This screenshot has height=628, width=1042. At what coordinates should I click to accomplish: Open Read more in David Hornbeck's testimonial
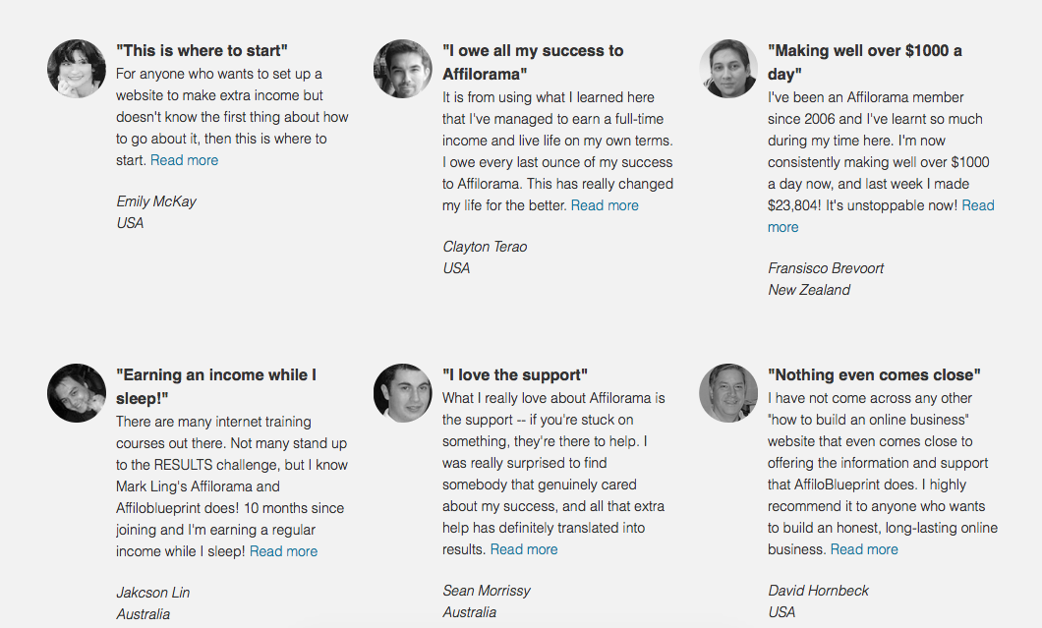865,549
